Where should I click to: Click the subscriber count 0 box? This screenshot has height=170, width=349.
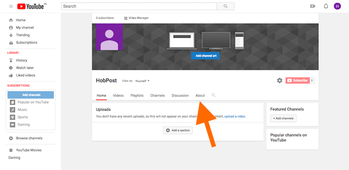(312, 81)
